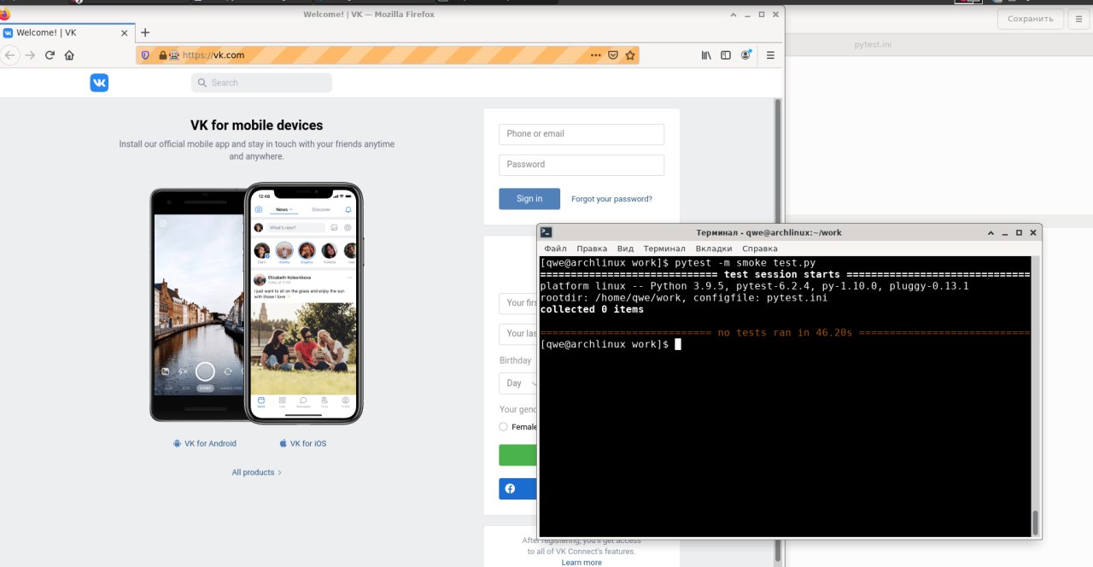Click the 'collected 0 items' terminal line
This screenshot has height=567, width=1093.
click(x=593, y=309)
